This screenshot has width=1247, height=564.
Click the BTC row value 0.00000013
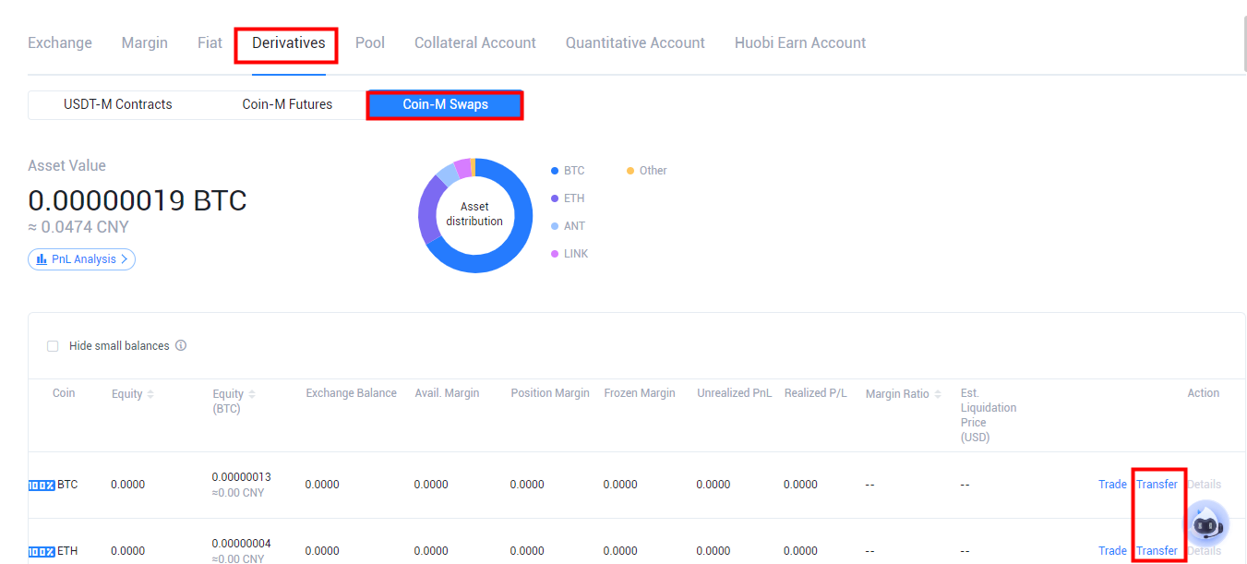pyautogui.click(x=242, y=477)
